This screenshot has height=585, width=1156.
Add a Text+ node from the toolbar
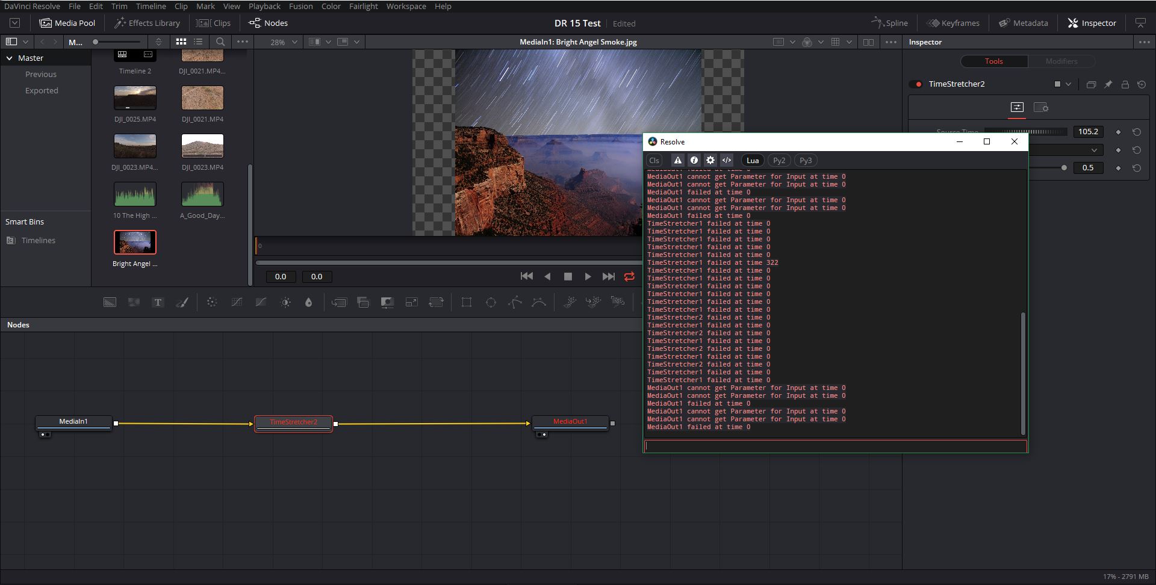158,302
